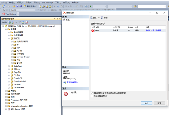Screen dimensions: 169x115
Task: Expand the 数据库快照 folder
Action: click(9, 35)
